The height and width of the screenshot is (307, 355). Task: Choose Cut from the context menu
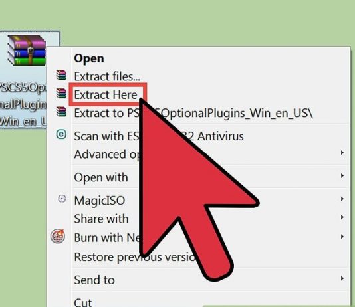[x=83, y=302]
